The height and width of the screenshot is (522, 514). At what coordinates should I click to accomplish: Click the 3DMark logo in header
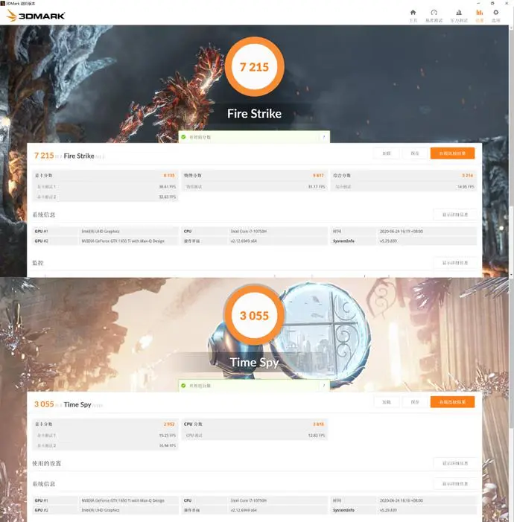(36, 16)
